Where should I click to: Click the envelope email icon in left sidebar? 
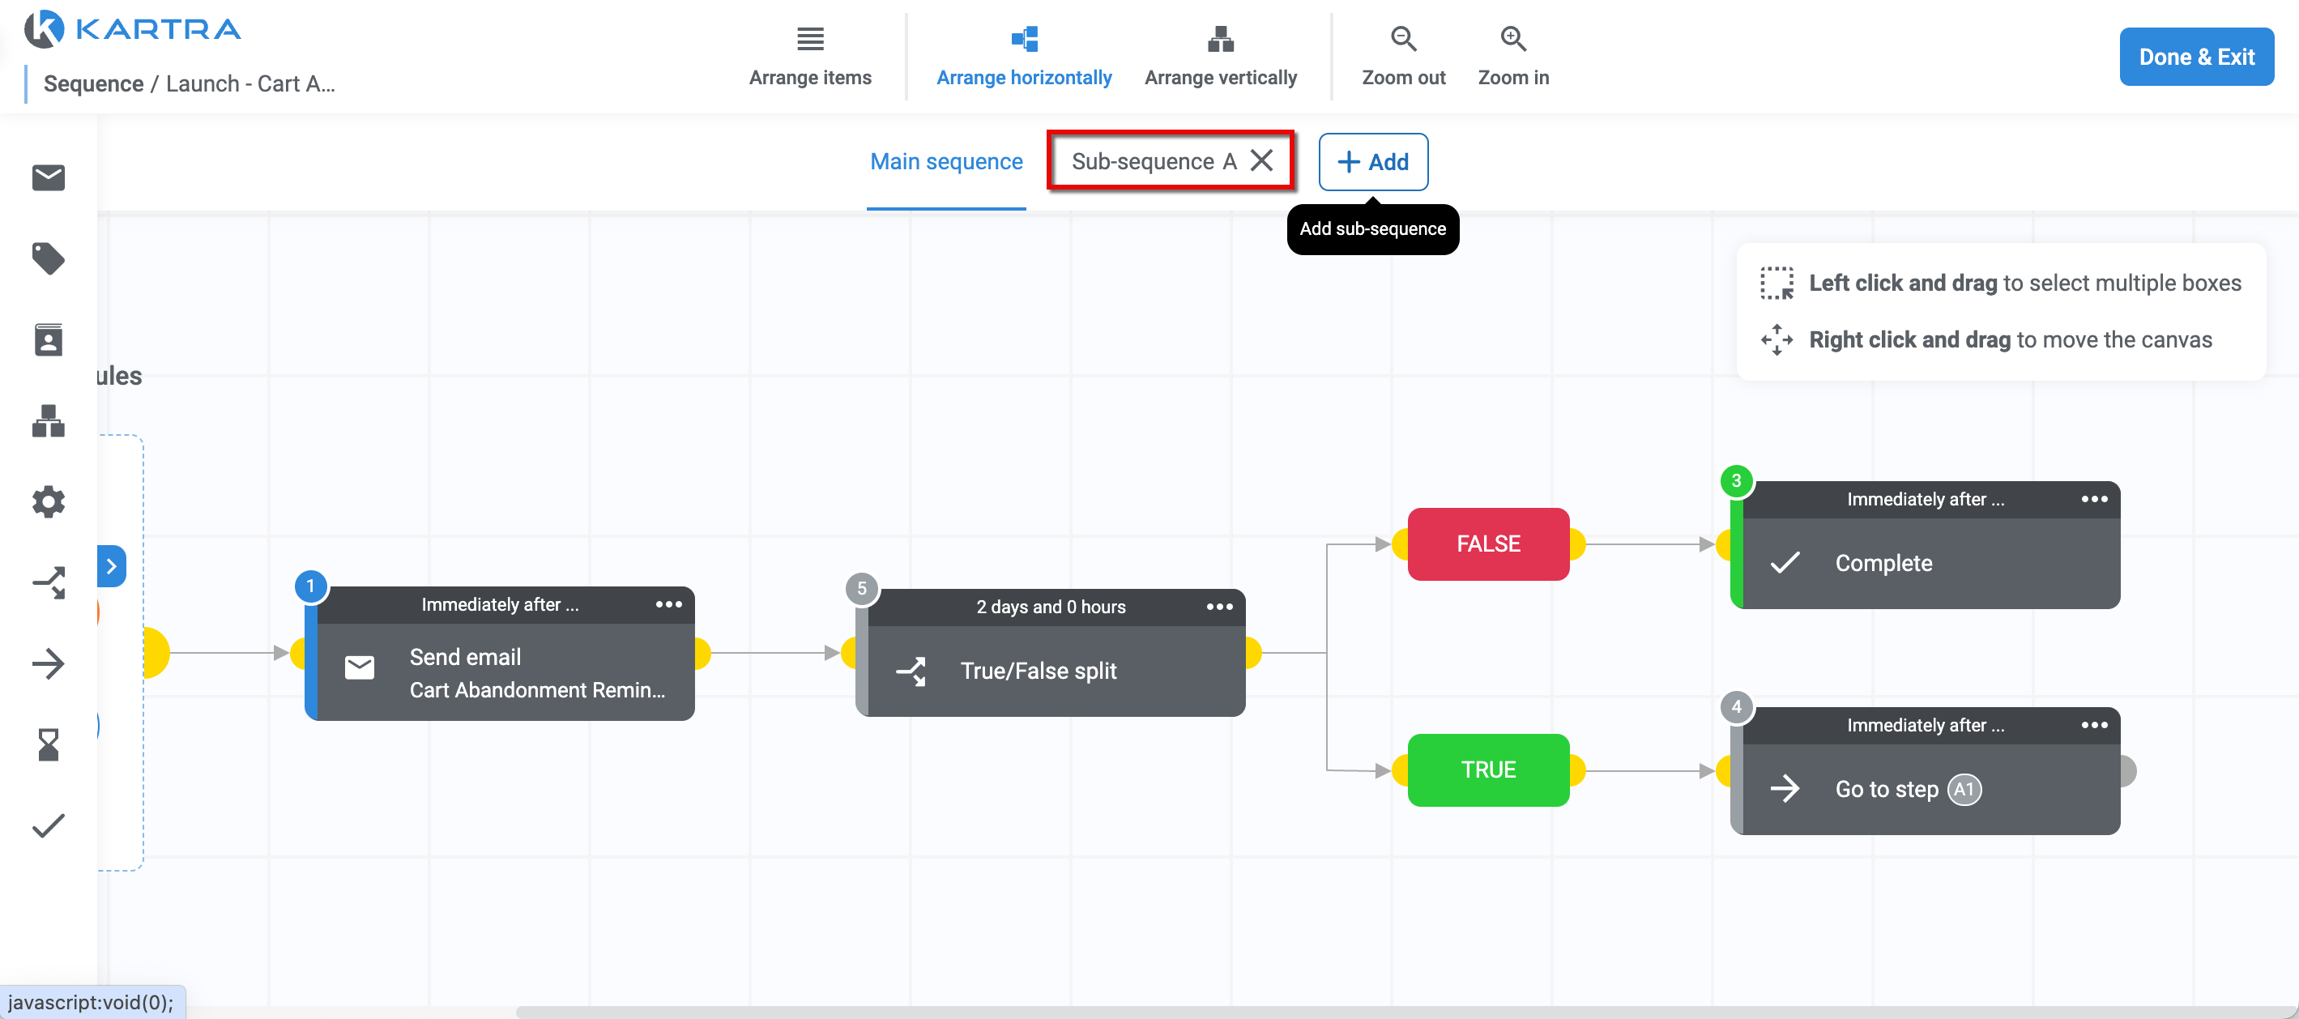click(48, 177)
